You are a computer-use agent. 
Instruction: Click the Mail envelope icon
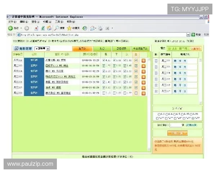pyautogui.click(x=92, y=28)
